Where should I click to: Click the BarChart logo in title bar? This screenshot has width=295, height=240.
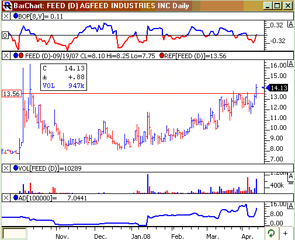tap(8, 6)
